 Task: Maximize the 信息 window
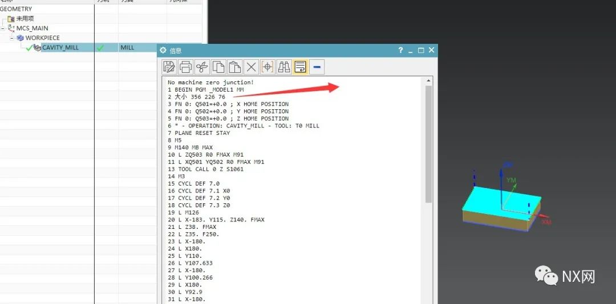421,50
